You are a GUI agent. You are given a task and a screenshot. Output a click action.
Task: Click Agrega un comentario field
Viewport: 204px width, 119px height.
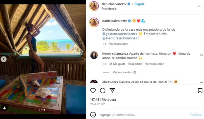(x=143, y=115)
